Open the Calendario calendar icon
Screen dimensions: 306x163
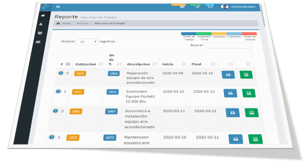[182, 7]
